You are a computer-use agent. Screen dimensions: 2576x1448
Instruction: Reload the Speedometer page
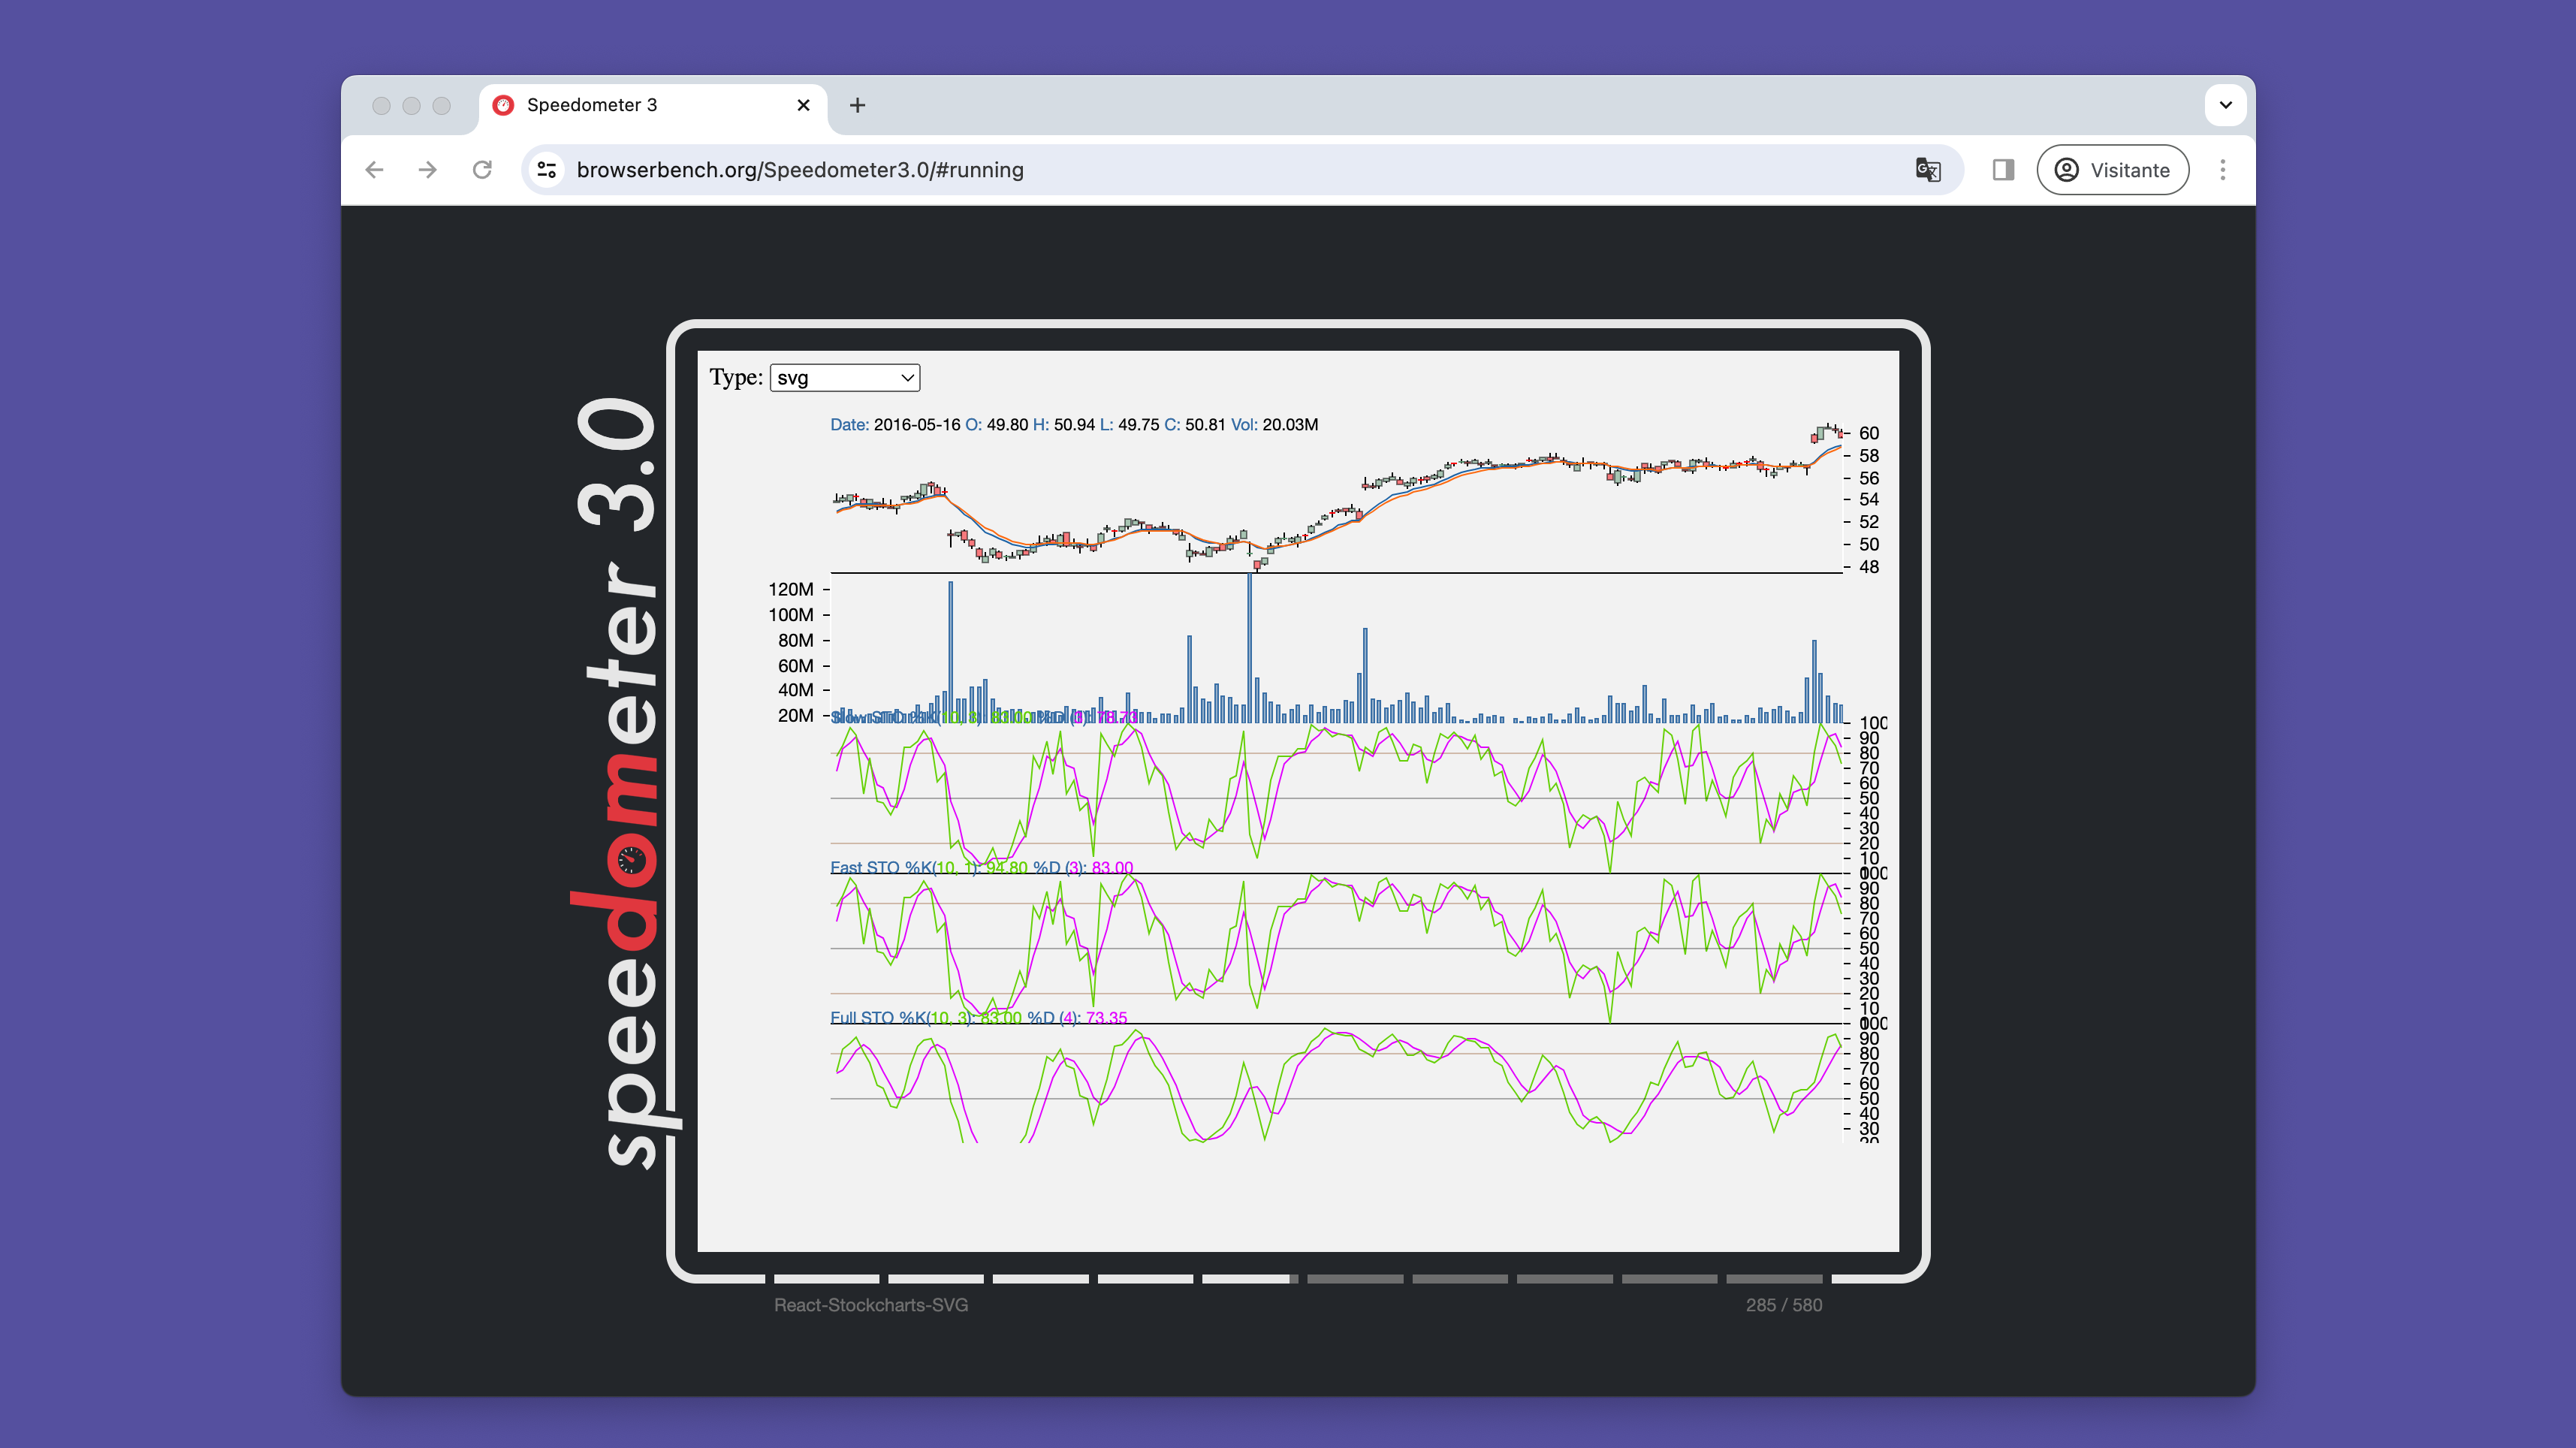[482, 170]
